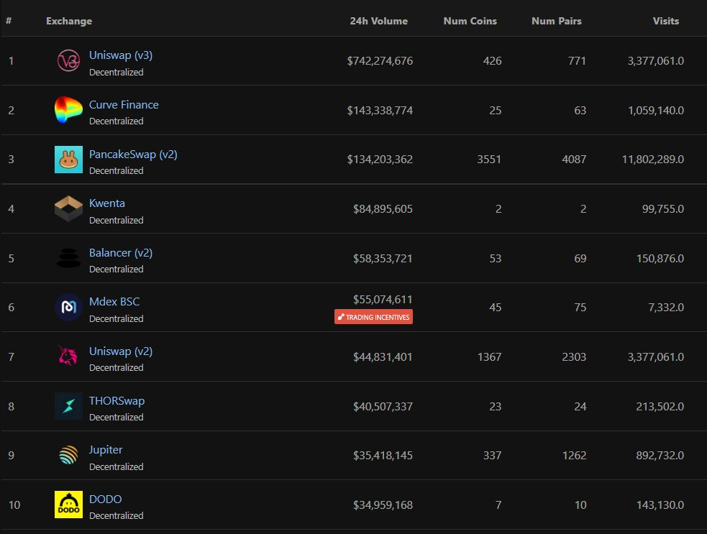This screenshot has height=534, width=707.
Task: Sort by the Num Pairs column header
Action: 557,21
